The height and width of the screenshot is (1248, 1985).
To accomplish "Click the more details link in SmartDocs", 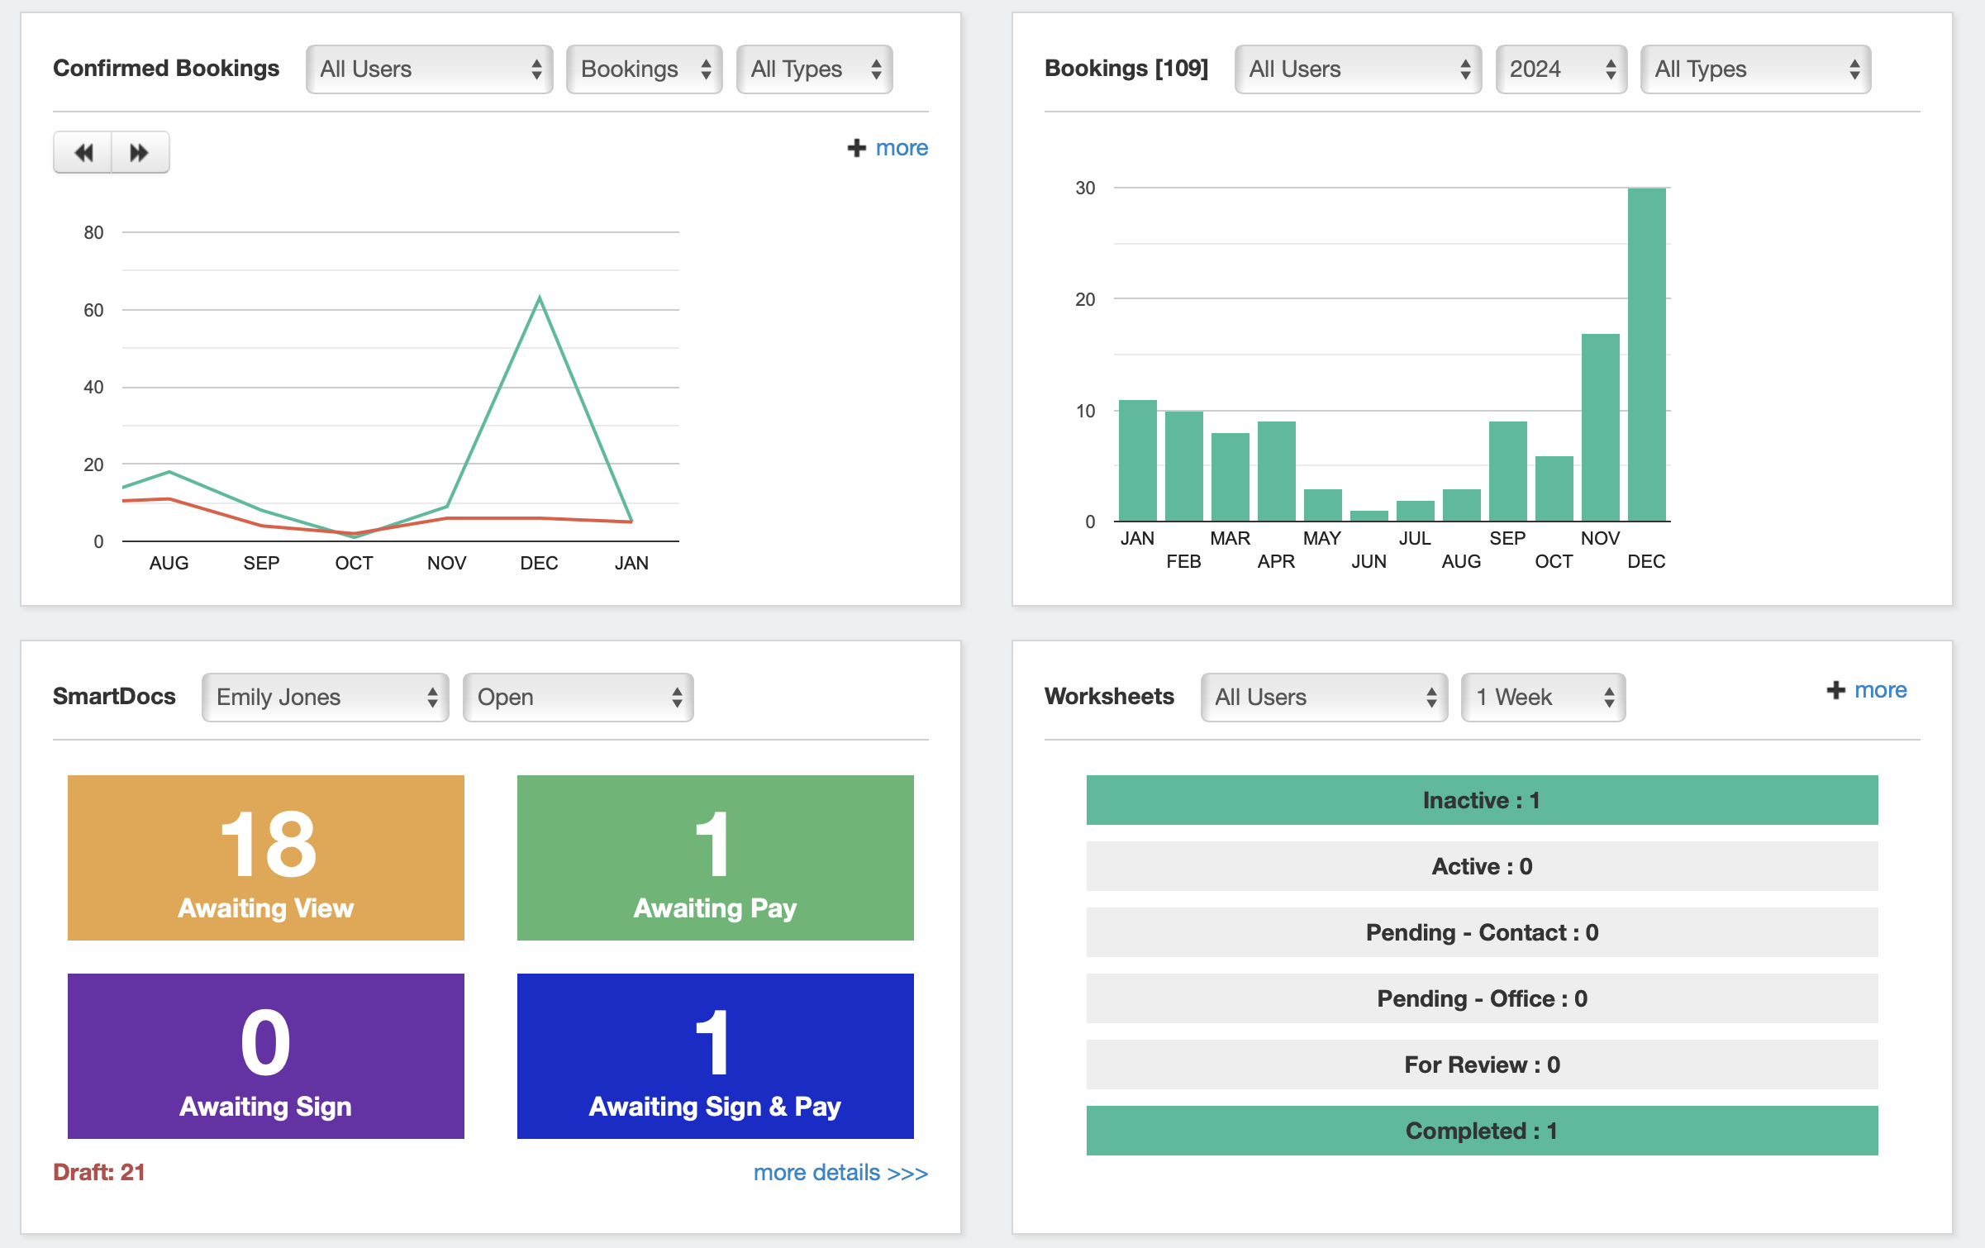I will pos(840,1172).
